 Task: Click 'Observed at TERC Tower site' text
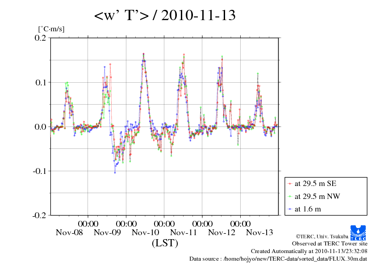(x=330, y=244)
